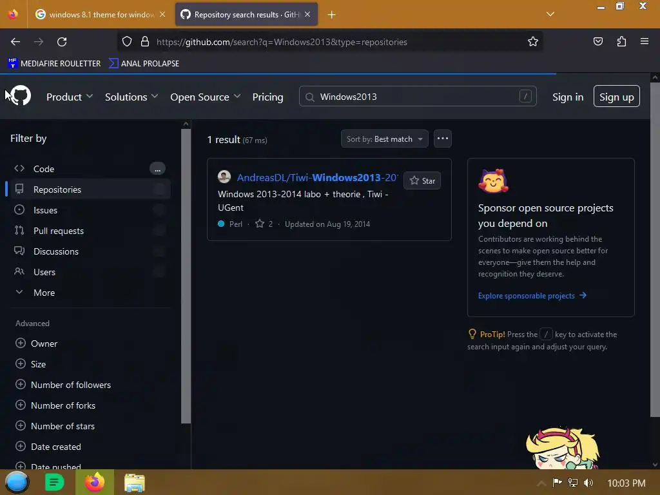Add Size advanced filter
The height and width of the screenshot is (495, 660).
(30, 364)
